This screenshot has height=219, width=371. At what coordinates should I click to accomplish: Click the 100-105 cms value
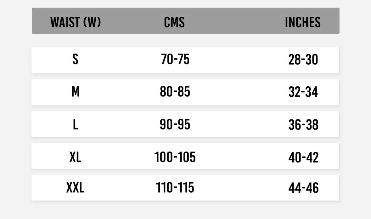click(x=175, y=157)
